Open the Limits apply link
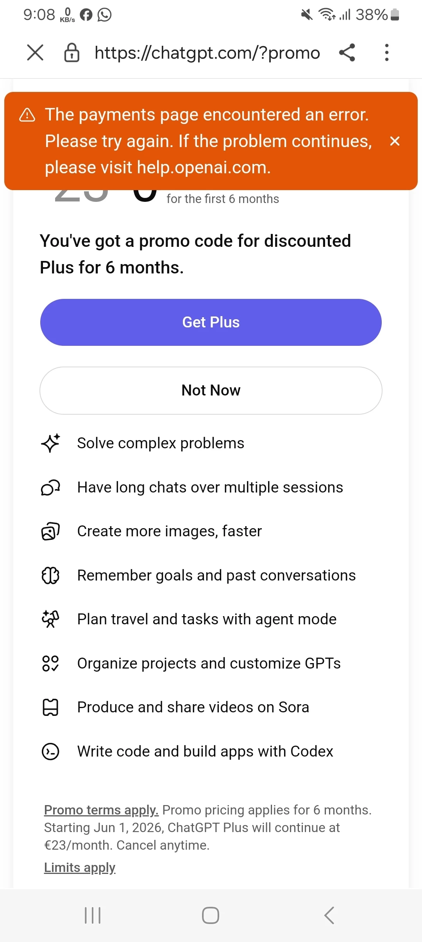Screen dimensions: 422x942 pyautogui.click(x=80, y=867)
